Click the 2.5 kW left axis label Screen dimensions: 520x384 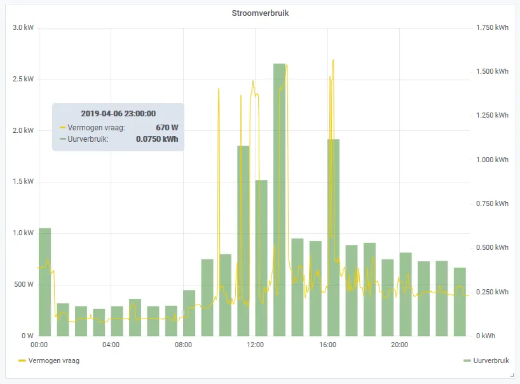pos(24,79)
